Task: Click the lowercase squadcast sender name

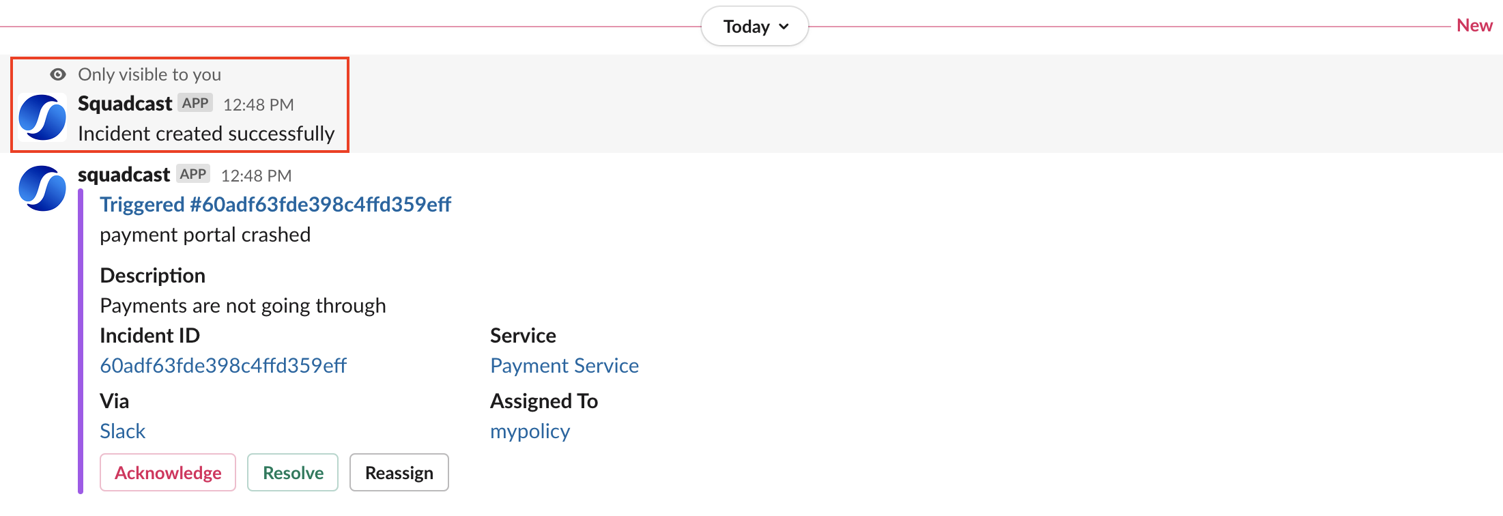Action: (x=124, y=175)
